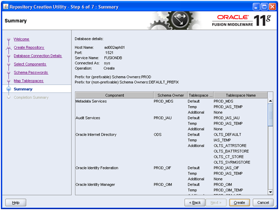Screen dimensions: 279x210
Task: Go to Select Components step
Action: coord(30,64)
